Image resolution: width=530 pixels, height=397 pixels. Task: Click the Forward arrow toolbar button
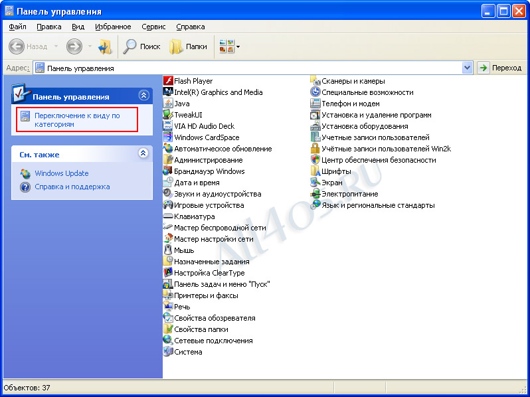pos(74,46)
